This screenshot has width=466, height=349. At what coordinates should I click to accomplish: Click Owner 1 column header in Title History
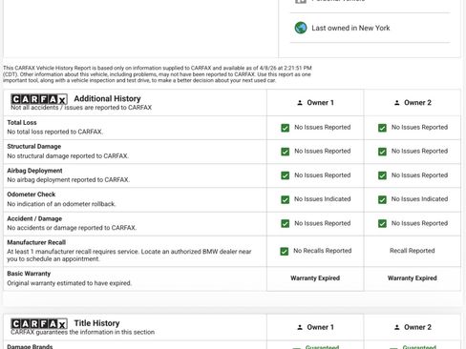click(x=315, y=327)
